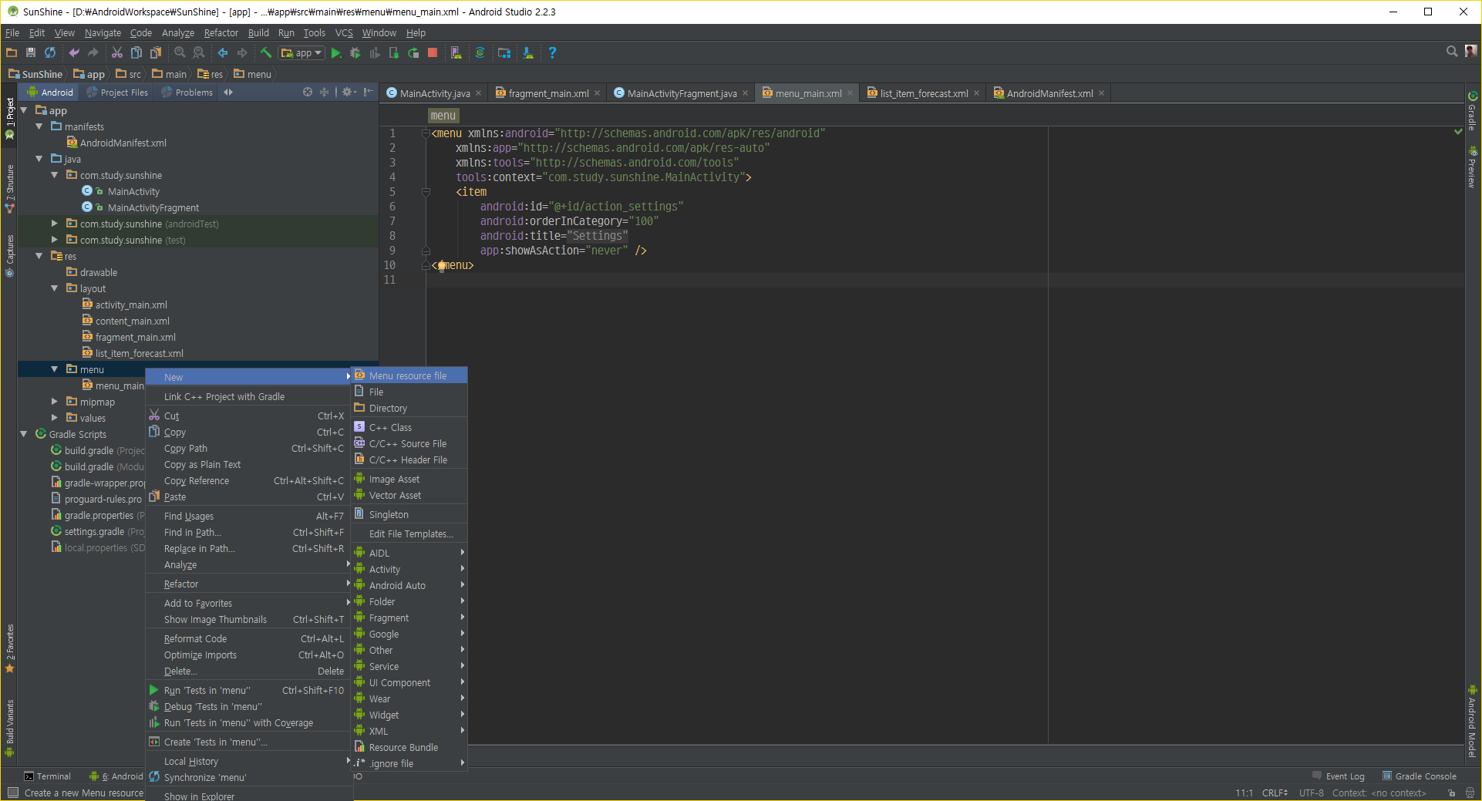Click the red Stop button
This screenshot has height=801, width=1482.
tap(433, 52)
